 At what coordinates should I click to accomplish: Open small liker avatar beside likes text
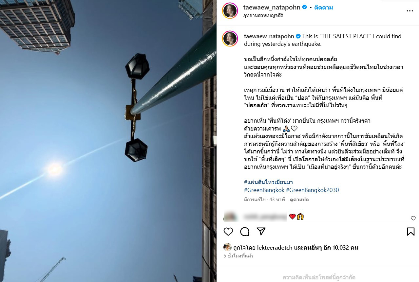coord(227,247)
